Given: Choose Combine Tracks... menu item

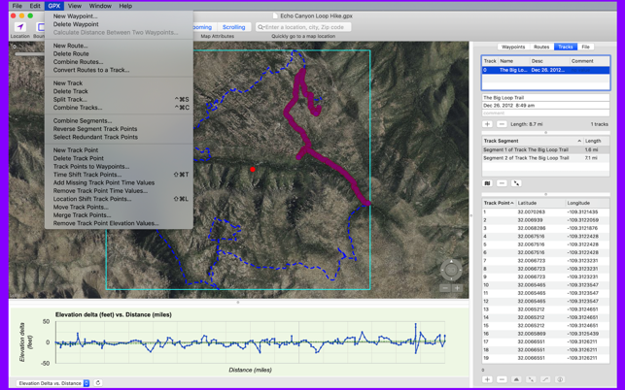Looking at the screenshot, I should (x=119, y=108).
